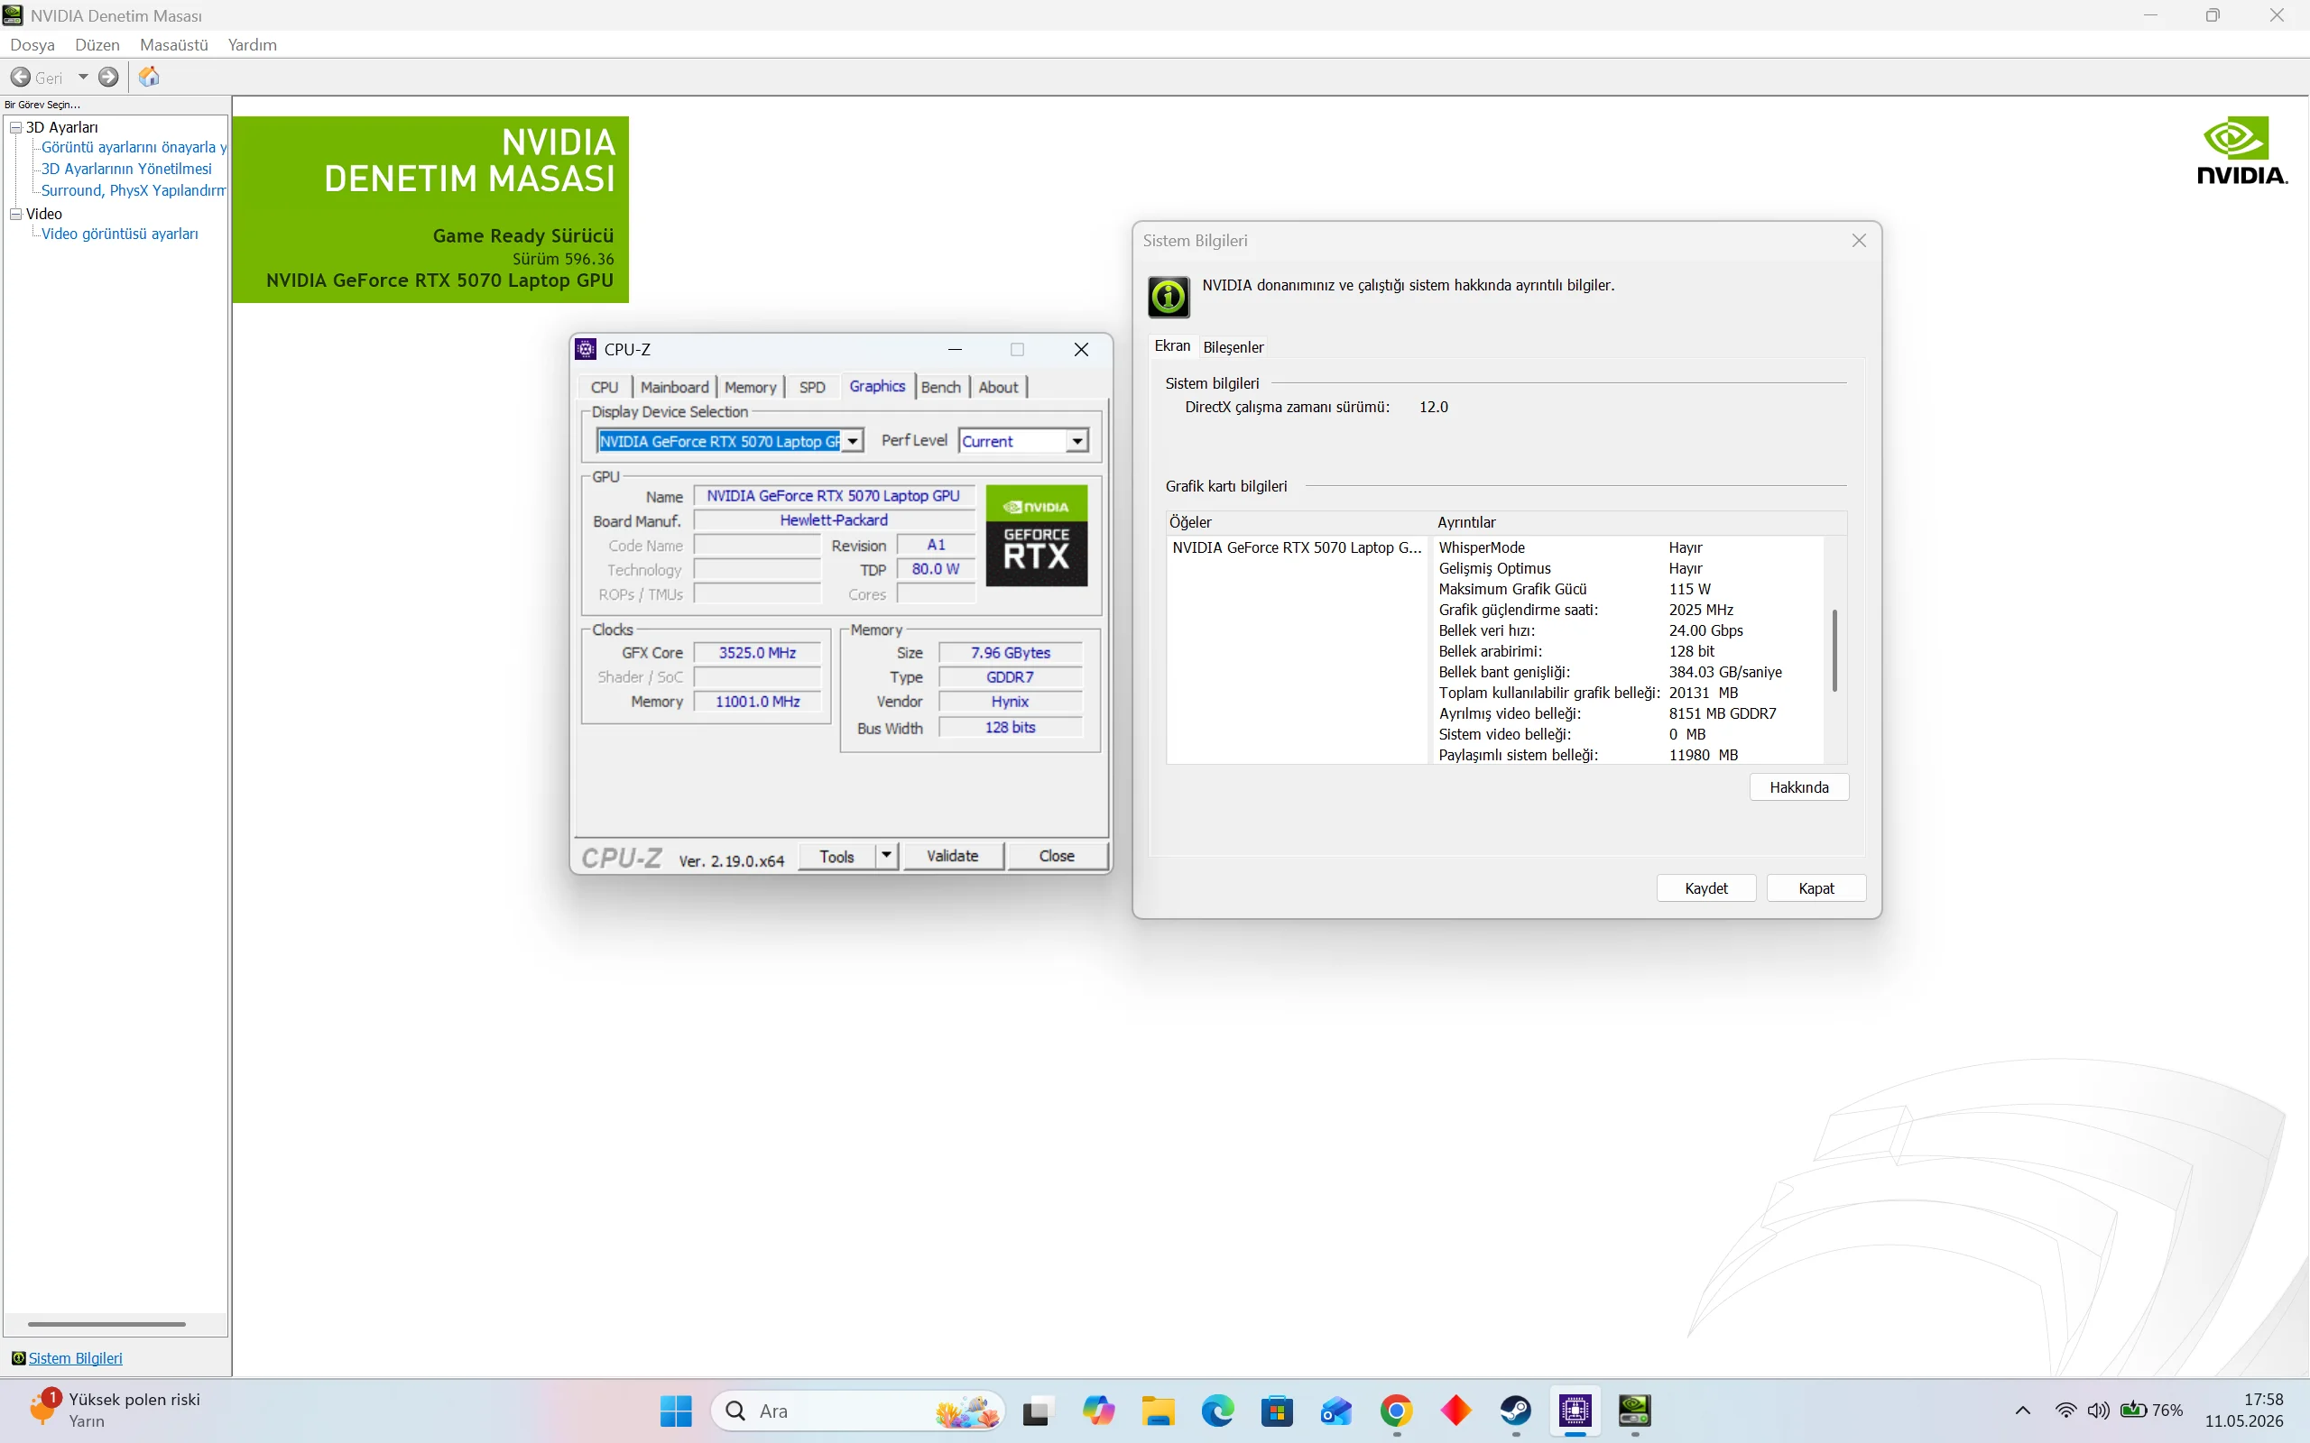Open the Back history dropdown arrow
This screenshot has width=2310, height=1443.
coord(83,78)
